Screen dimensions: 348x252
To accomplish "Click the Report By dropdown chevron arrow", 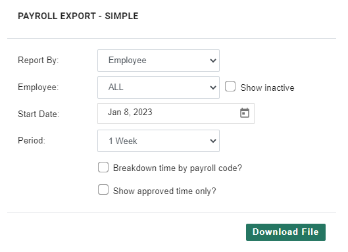I will pos(213,61).
